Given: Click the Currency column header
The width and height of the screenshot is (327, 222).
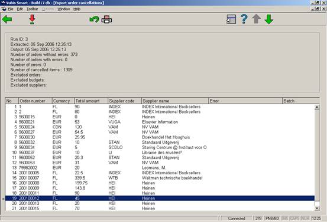Looking at the screenshot, I should [63, 101].
